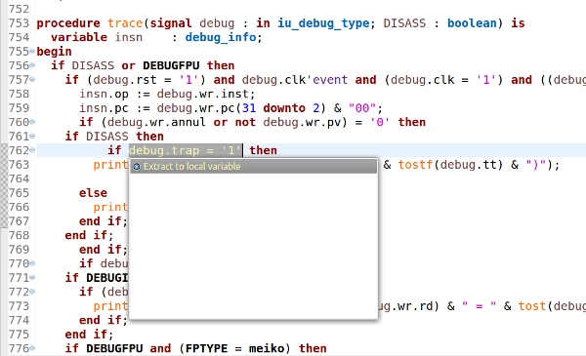Collapse the 'if DISASS then' fold at line 761

pos(32,137)
